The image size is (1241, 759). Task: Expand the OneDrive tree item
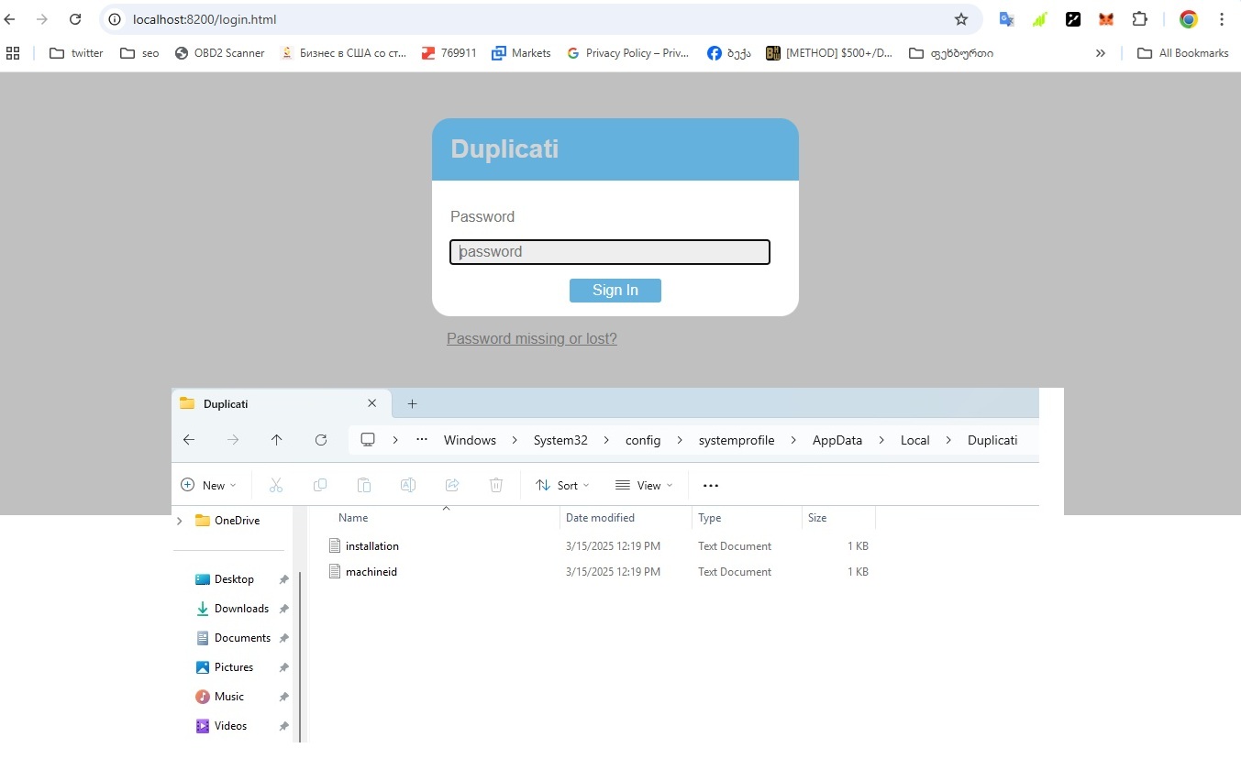[x=180, y=520]
